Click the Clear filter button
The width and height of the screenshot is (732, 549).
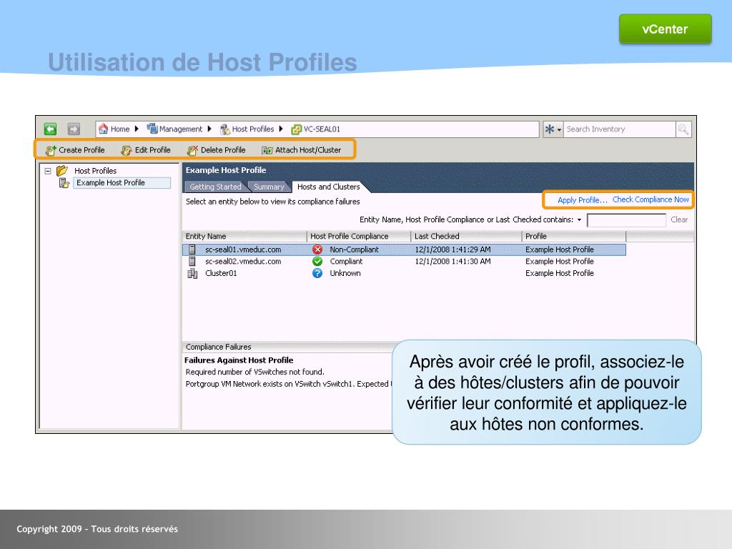click(679, 219)
